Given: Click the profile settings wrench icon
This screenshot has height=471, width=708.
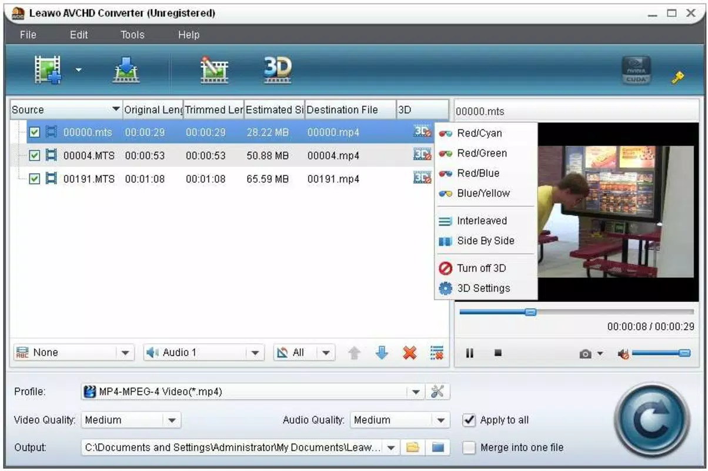Looking at the screenshot, I should point(437,392).
